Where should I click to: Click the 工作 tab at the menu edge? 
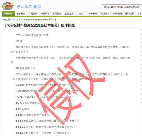[139, 14]
